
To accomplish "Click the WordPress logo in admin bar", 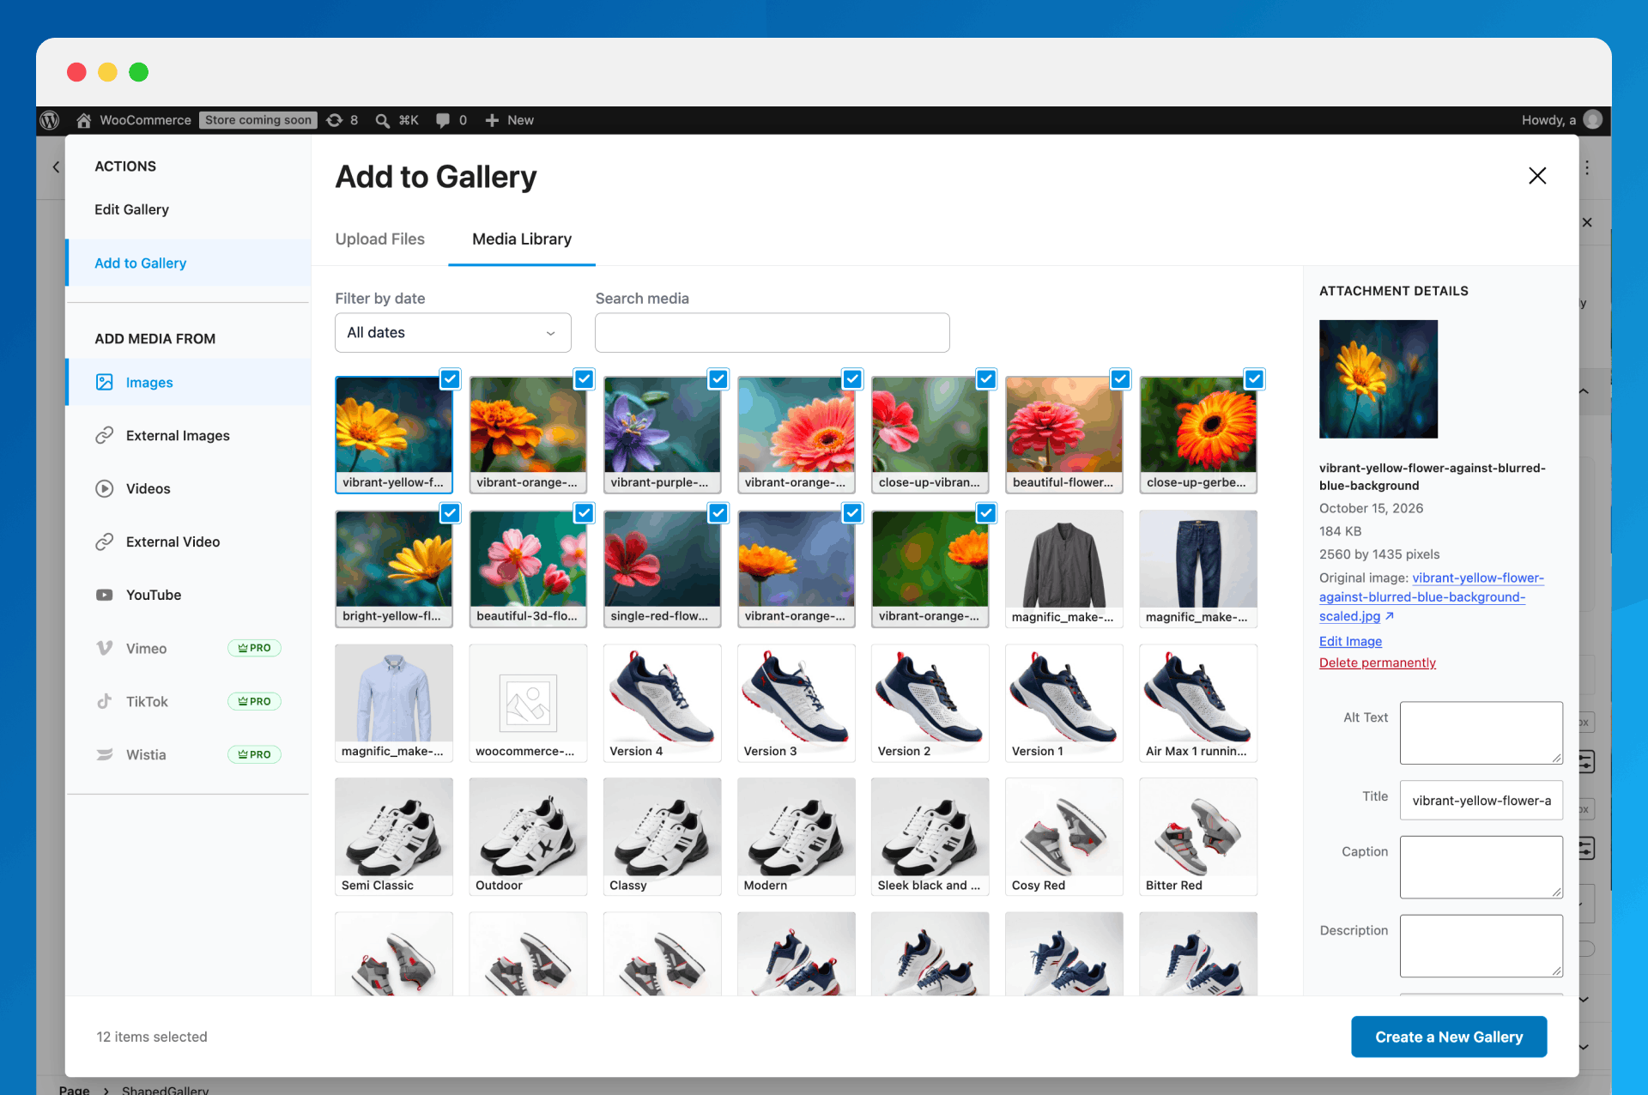I will (x=50, y=120).
